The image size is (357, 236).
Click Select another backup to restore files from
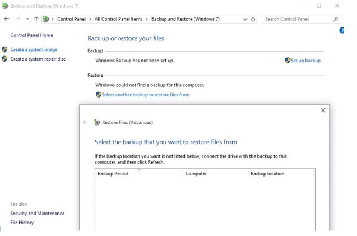[x=146, y=95]
